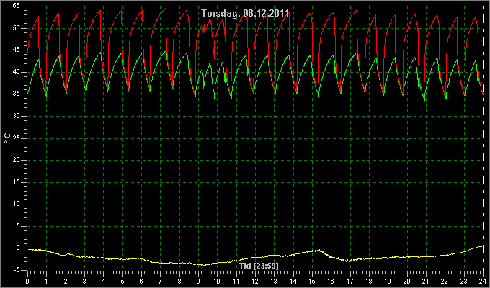Select hour 0 on the time axis

(x=27, y=281)
